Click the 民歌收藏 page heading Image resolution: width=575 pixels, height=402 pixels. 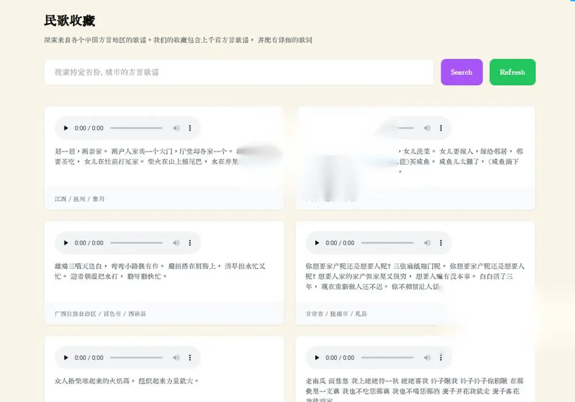coord(70,21)
